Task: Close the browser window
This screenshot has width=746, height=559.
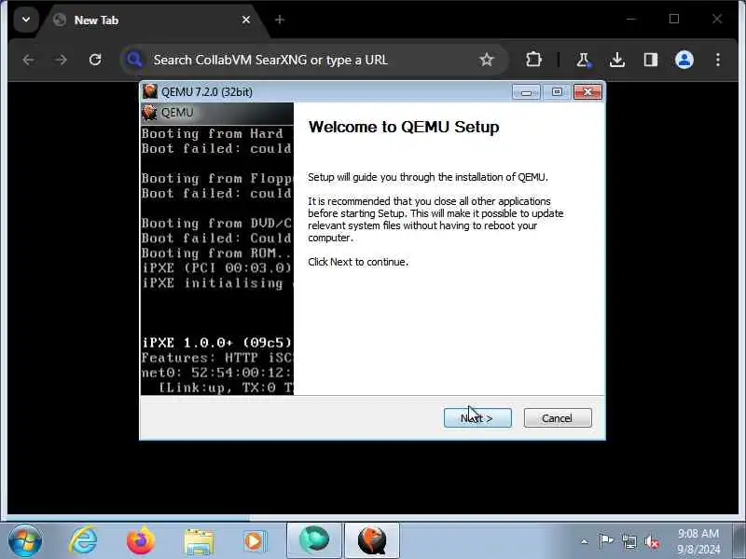Action: click(x=717, y=19)
